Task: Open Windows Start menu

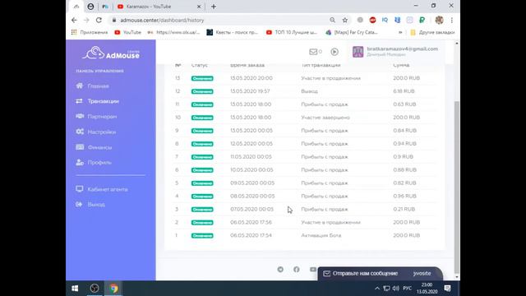Action: tap(75, 289)
